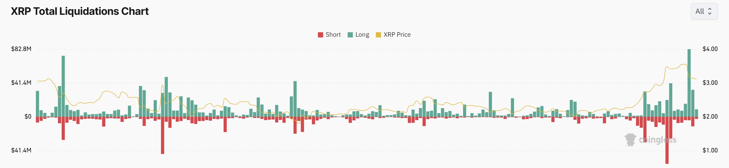Screen dimensions: 729x168
Task: Open the All time range dropdown
Action: [704, 11]
